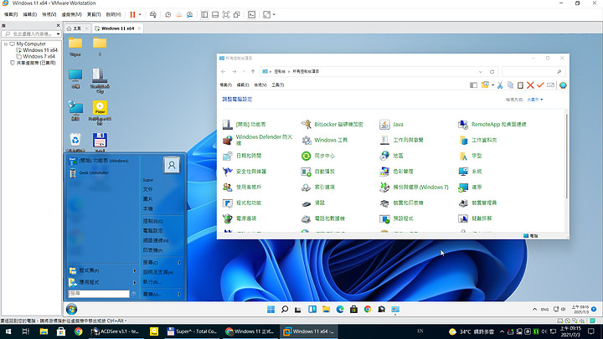Image resolution: width=603 pixels, height=339 pixels.
Task: Open the VMware 編輯(E) menu
Action: [29, 14]
